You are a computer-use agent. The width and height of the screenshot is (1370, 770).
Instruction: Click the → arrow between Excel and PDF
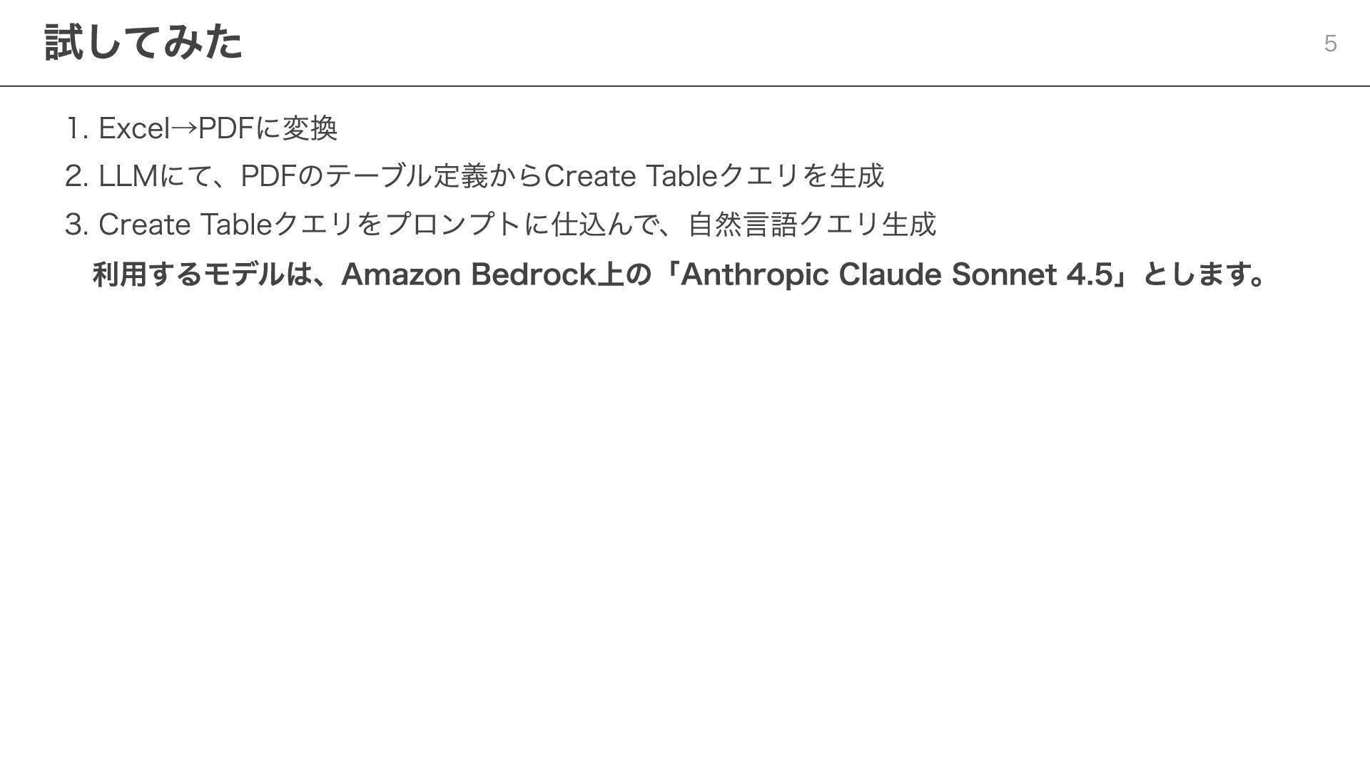(x=183, y=128)
